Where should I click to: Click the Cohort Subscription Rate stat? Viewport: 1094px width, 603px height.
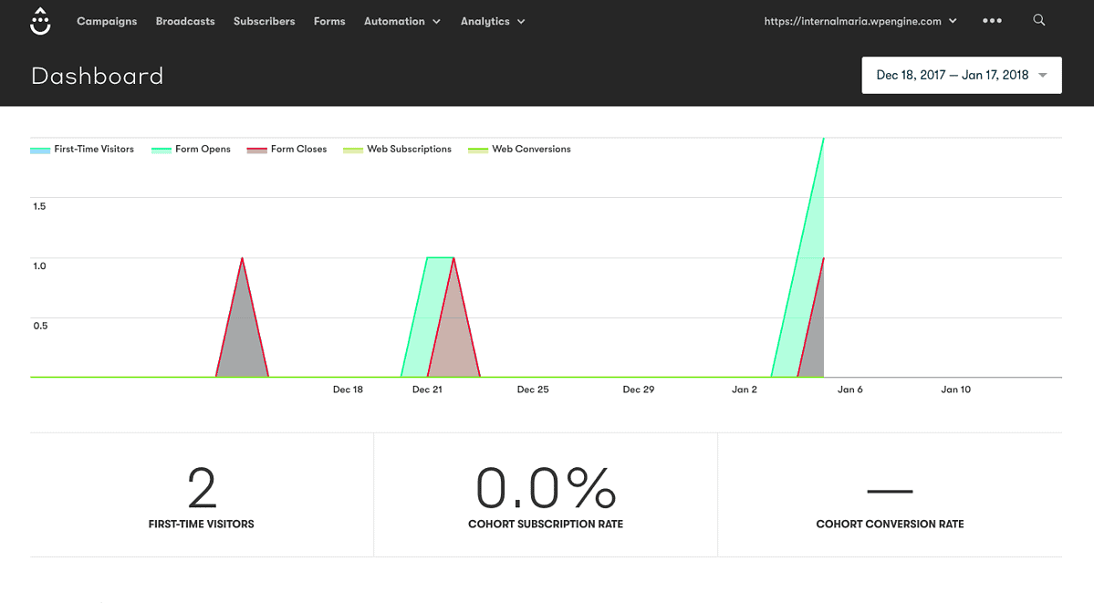click(546, 495)
